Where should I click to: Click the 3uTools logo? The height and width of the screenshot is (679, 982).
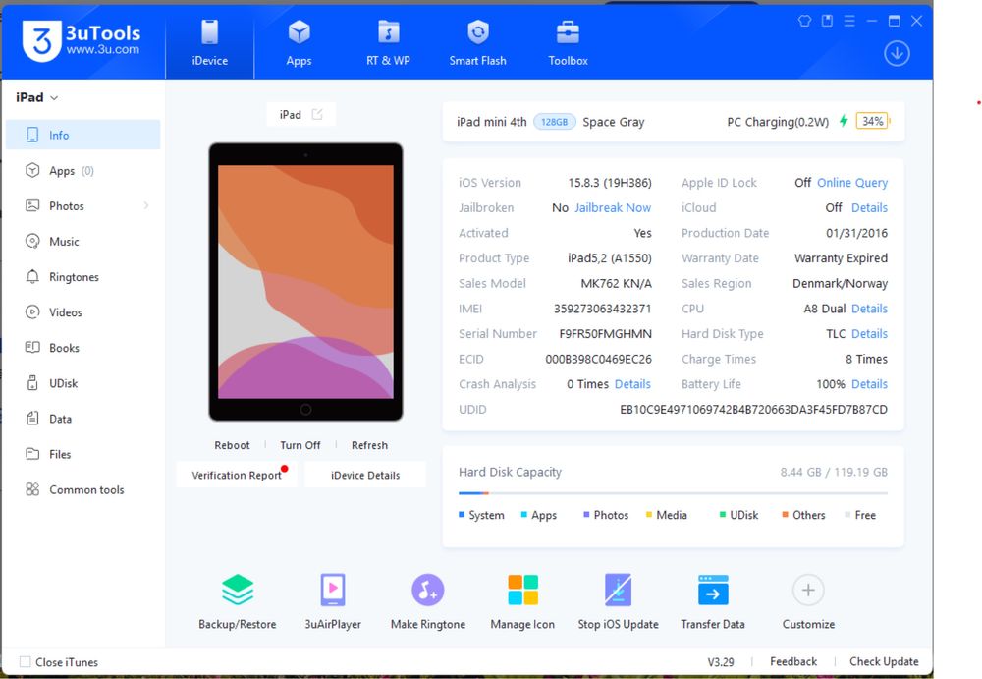point(82,40)
